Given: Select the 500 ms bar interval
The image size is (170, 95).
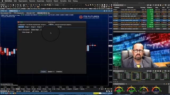Looking at the screenshot, I should 3,89.
